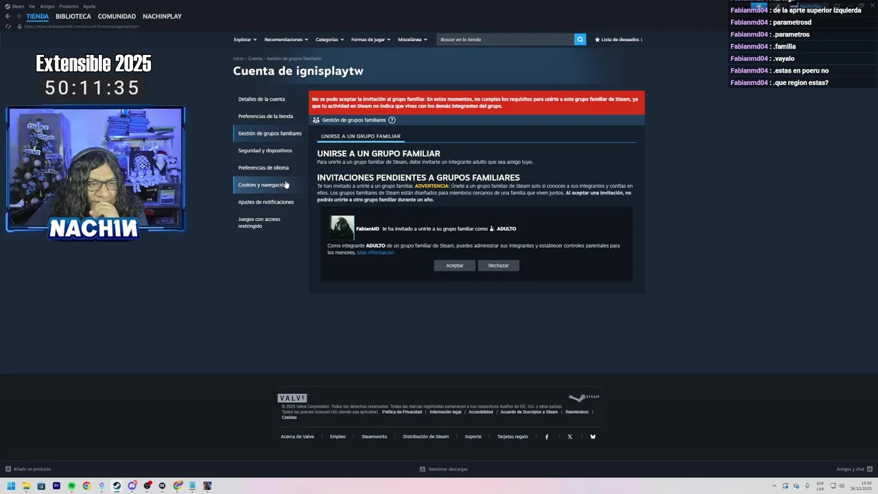Click the Steam logo in the footer
This screenshot has height=494, width=878.
[x=584, y=397]
